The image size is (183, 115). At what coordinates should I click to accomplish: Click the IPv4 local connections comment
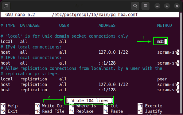point(31,47)
